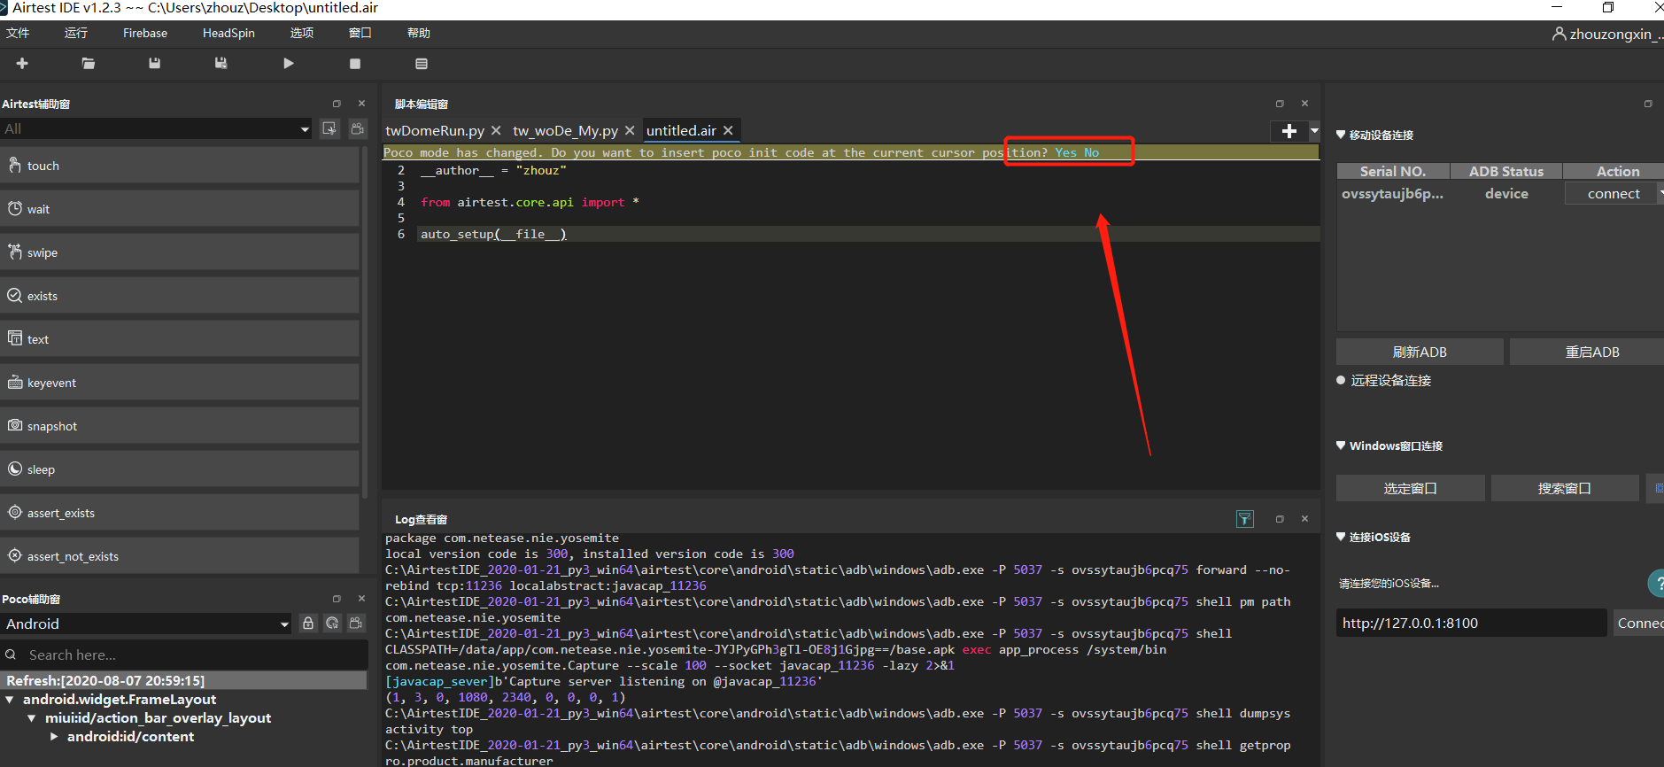Click the log filter icon in Log panel
1664x767 pixels.
pyautogui.click(x=1245, y=519)
